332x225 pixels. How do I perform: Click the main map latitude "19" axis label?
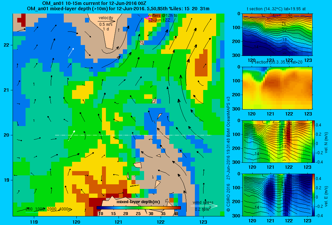click(7, 180)
